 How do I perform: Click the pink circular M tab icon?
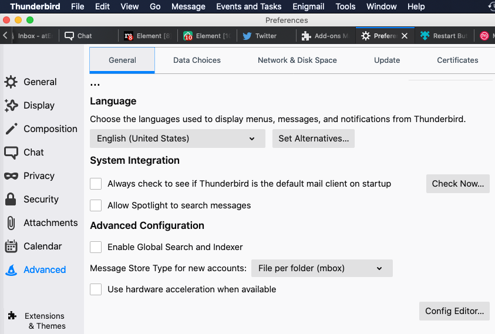coord(484,36)
